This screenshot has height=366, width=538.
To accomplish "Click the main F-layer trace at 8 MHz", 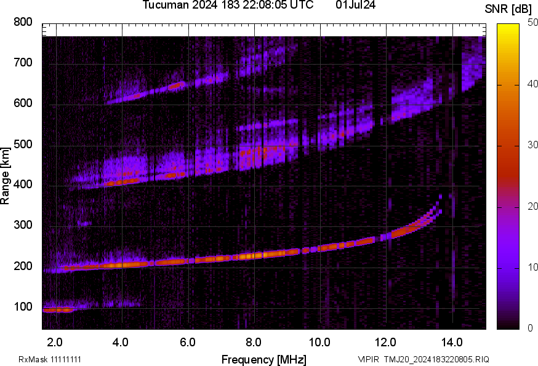I will point(254,255).
